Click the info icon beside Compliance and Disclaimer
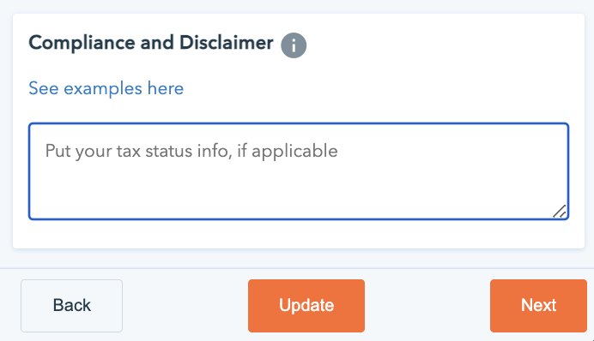Screen dimensions: 594x341 tap(294, 45)
